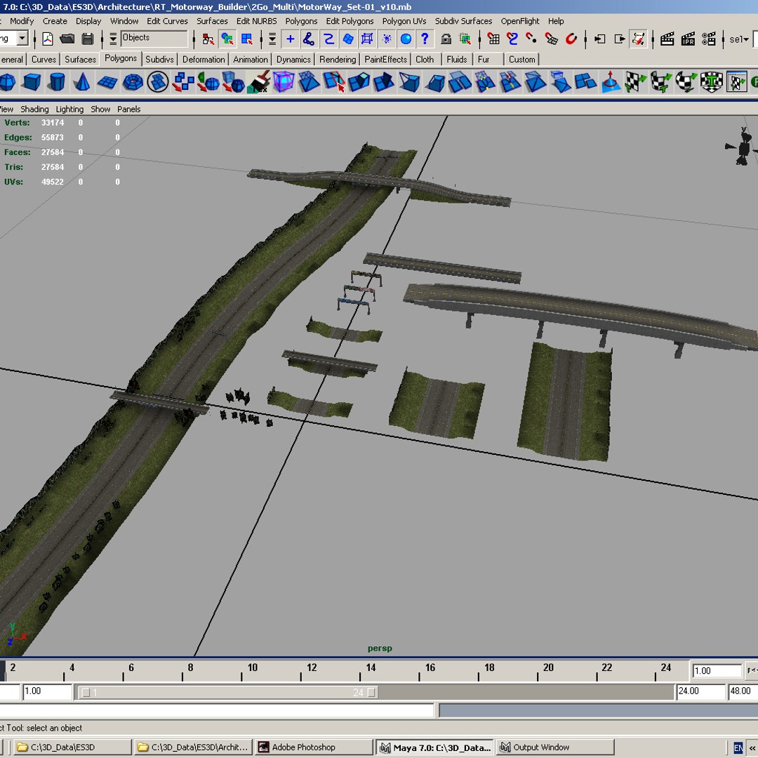This screenshot has width=758, height=758.
Task: Toggle Make Live large magnet icon
Action: (571, 39)
